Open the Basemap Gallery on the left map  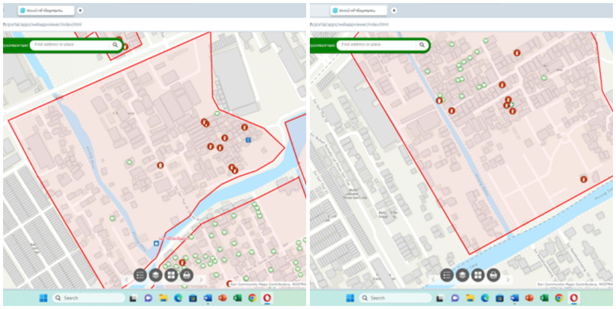171,275
